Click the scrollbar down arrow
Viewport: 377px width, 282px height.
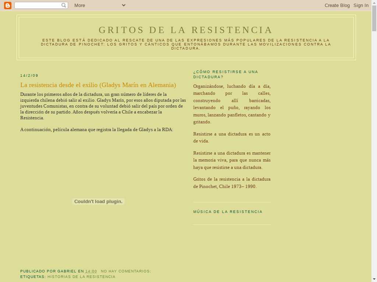(374, 279)
